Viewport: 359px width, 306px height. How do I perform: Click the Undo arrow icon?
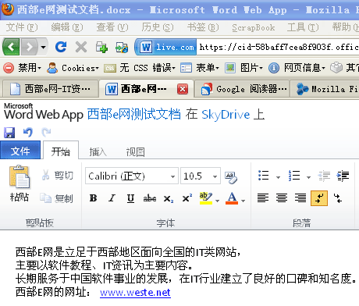coord(28,133)
